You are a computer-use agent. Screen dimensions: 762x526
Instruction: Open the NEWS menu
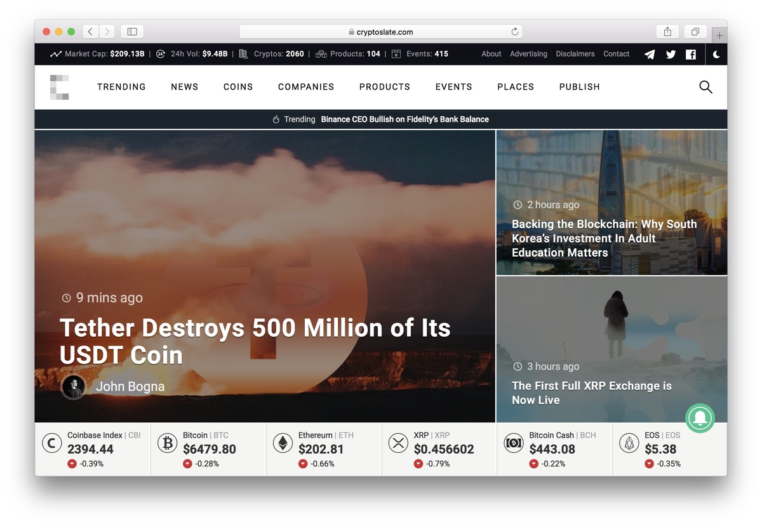point(185,87)
